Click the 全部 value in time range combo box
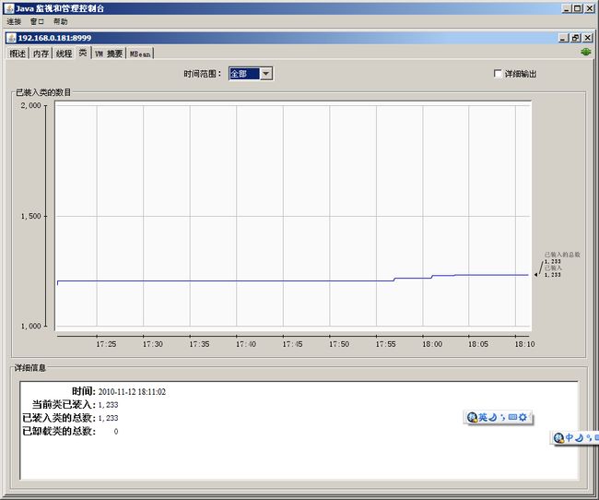The height and width of the screenshot is (500, 599). (244, 74)
